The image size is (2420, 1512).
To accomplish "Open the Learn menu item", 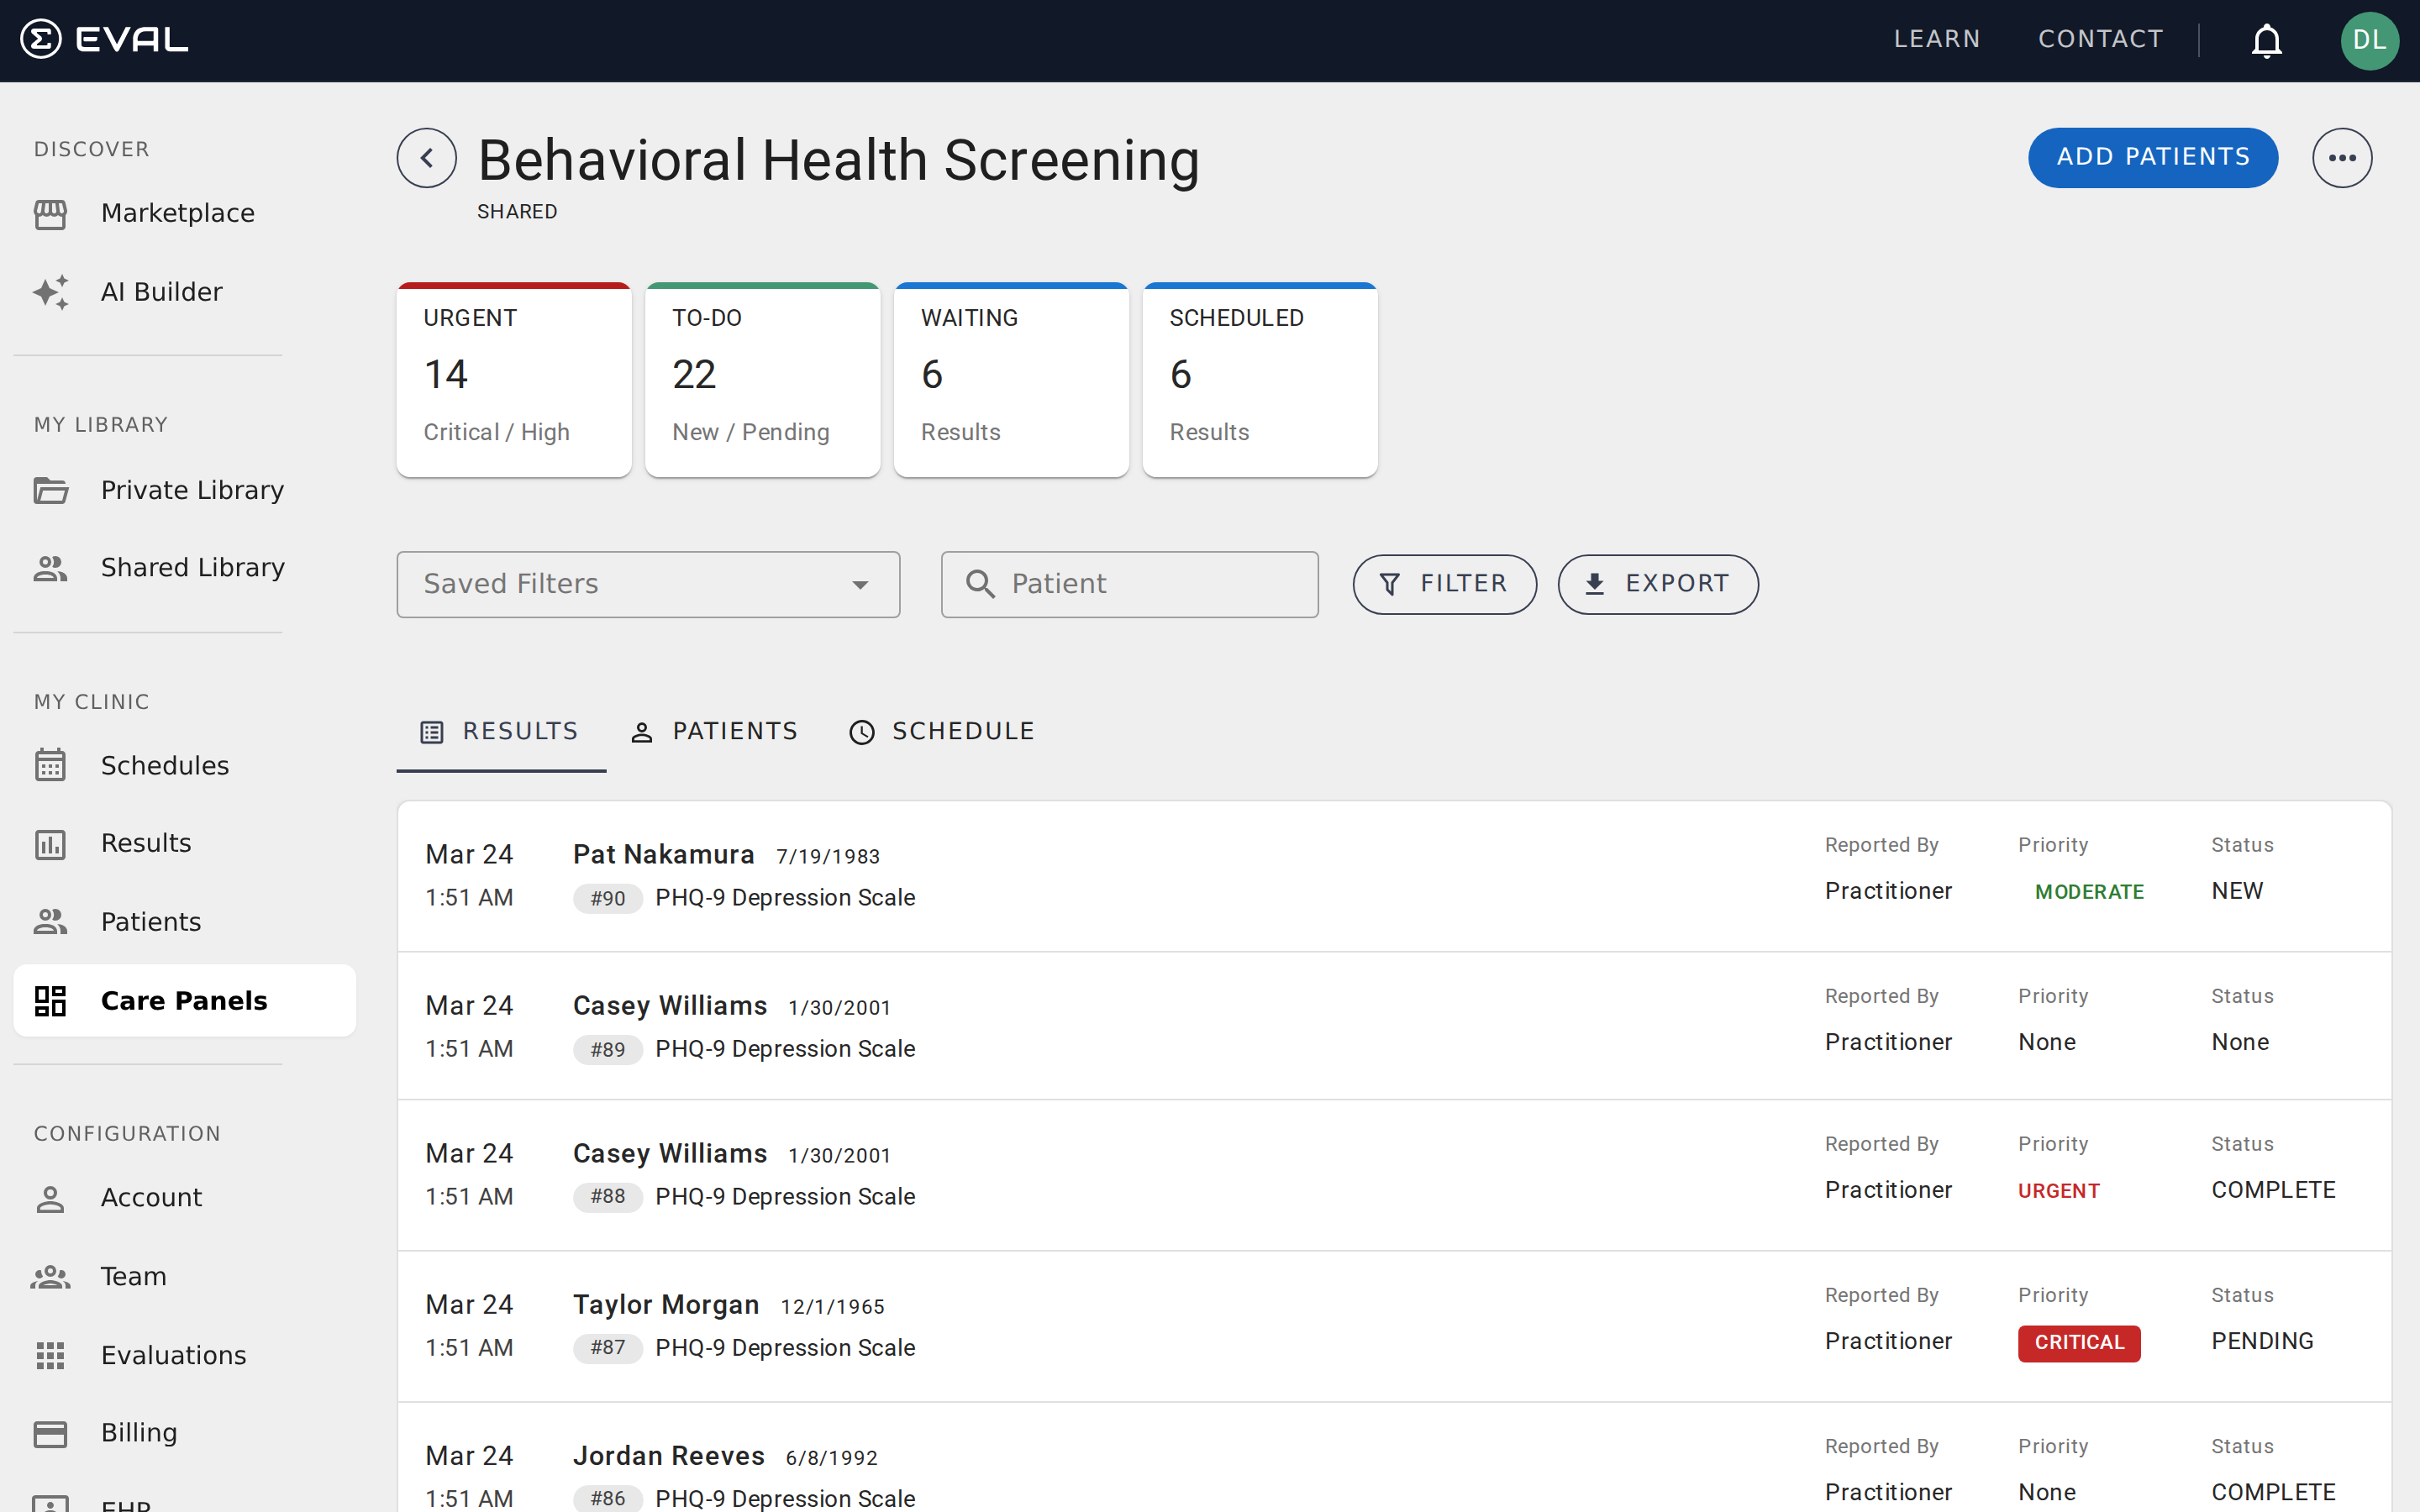I will (1936, 38).
